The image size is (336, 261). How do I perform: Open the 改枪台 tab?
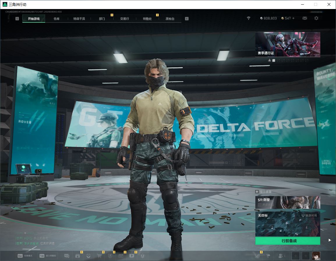170,19
